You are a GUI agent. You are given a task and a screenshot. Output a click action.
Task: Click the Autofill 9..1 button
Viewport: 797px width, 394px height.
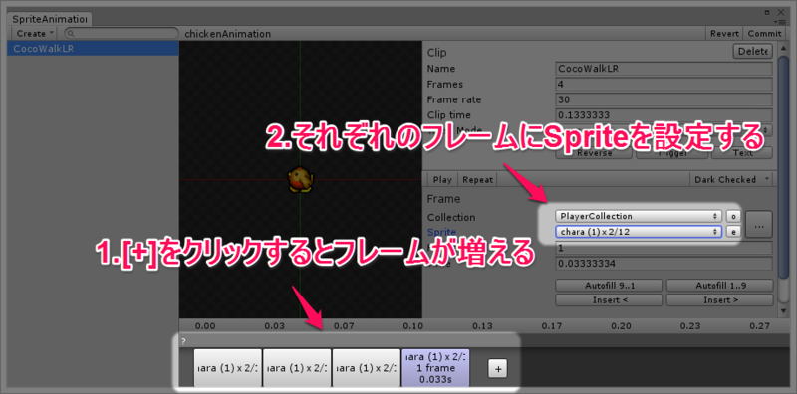[609, 286]
